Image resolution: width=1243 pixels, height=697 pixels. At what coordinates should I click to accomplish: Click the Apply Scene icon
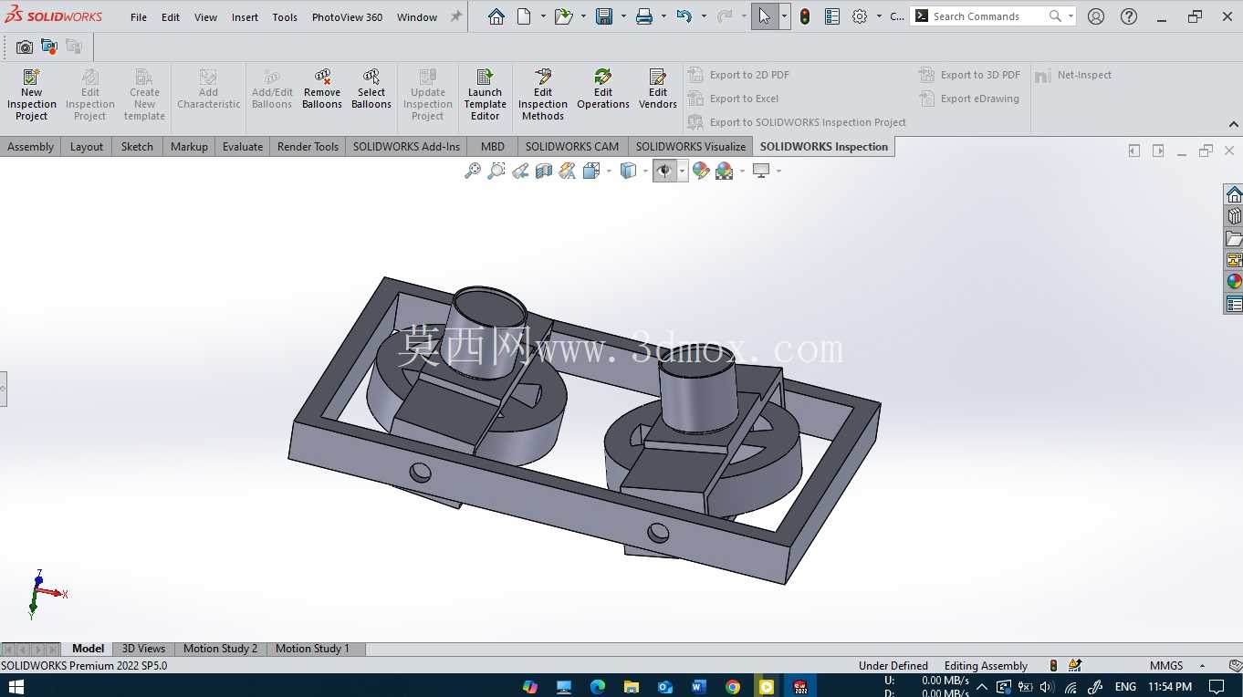tap(725, 171)
